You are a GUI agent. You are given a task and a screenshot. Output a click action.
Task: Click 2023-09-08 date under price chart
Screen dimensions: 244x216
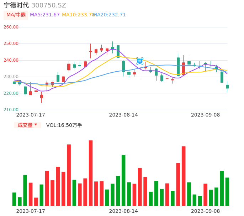coord(206,115)
